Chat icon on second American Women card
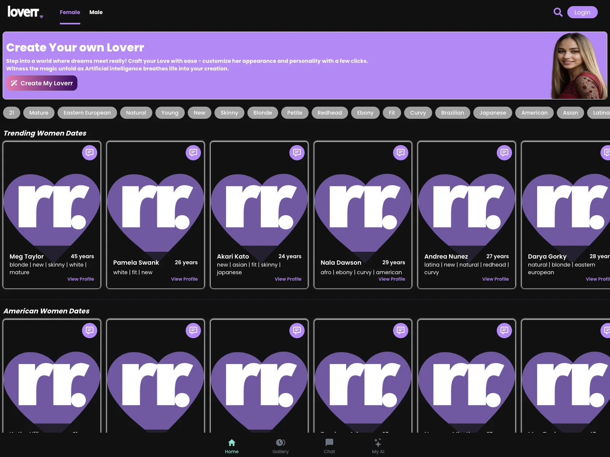The width and height of the screenshot is (610, 457). pyautogui.click(x=193, y=331)
